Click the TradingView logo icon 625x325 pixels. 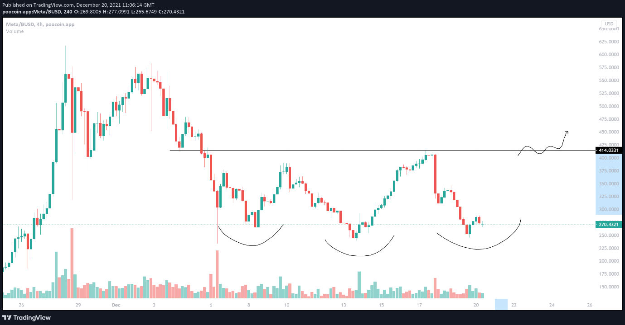point(8,317)
